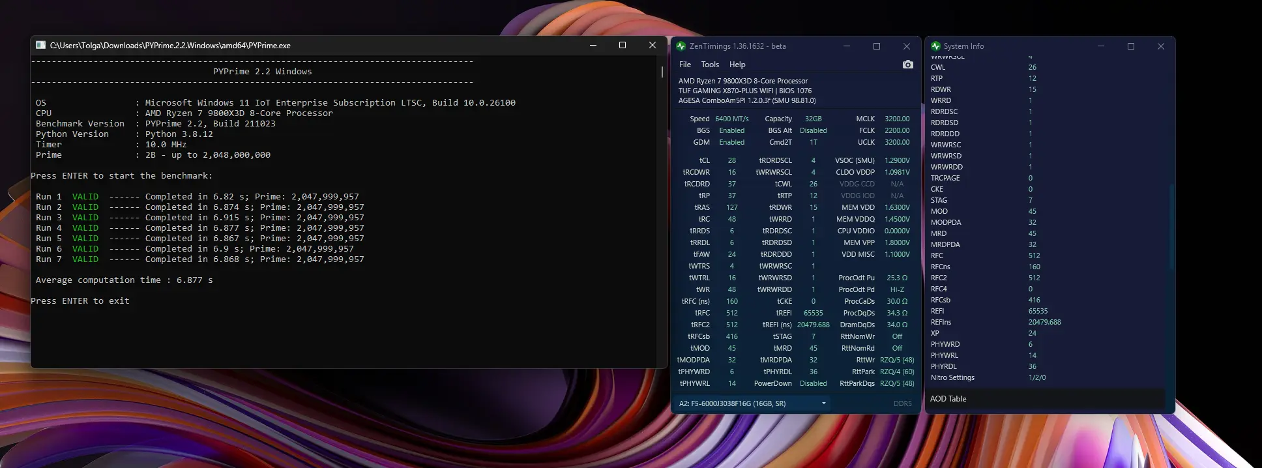Click the PowerDown Disabled value
The image size is (1262, 468).
click(x=813, y=383)
